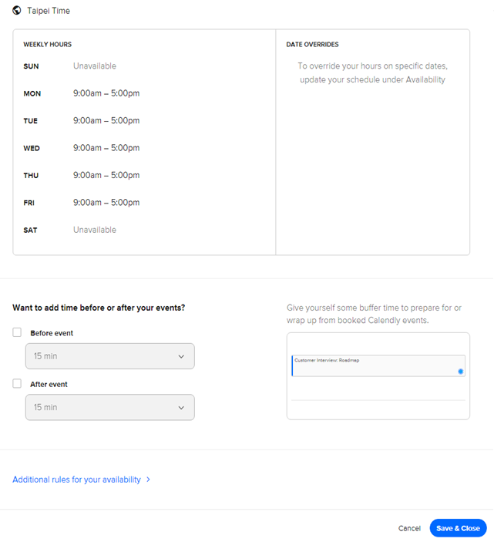Click the Before event dropdown arrow

click(181, 357)
